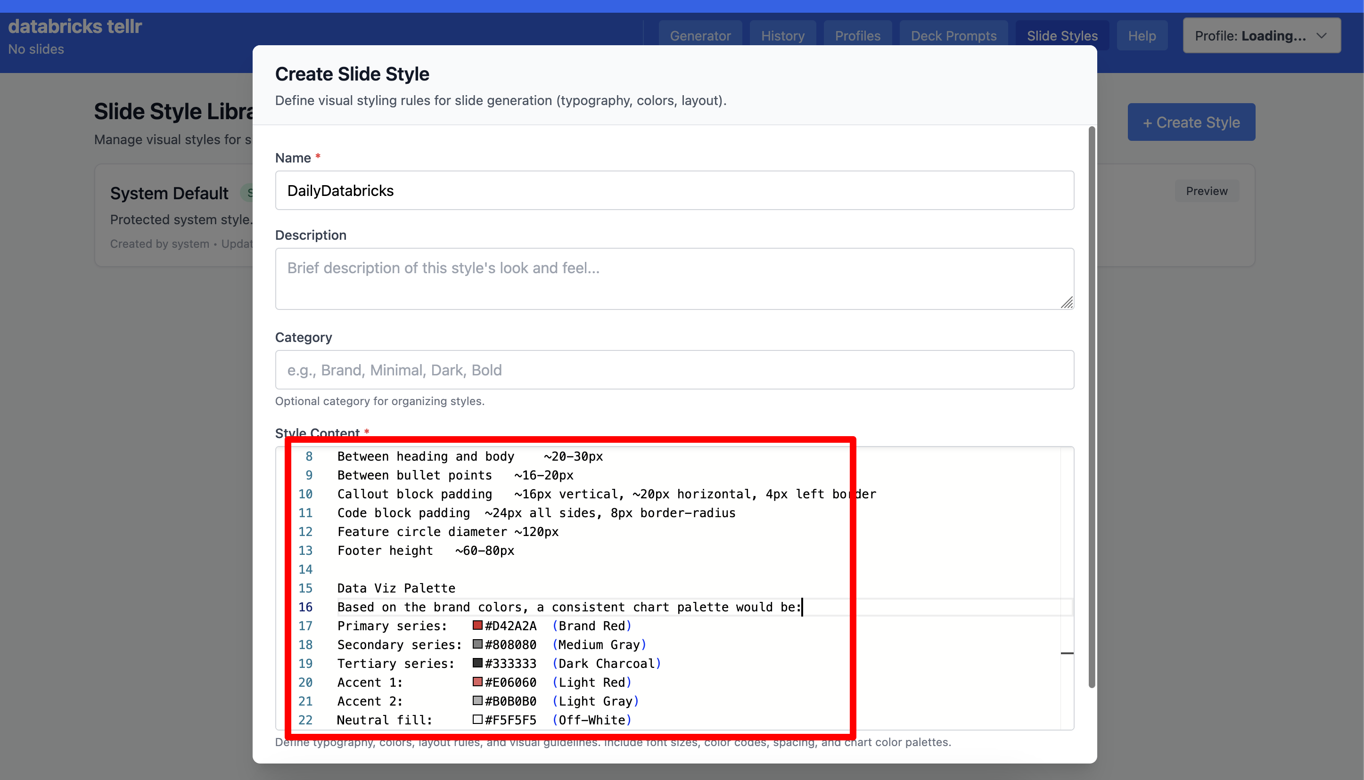Open the History tab
Screen dimensions: 1364x780
tap(782, 35)
